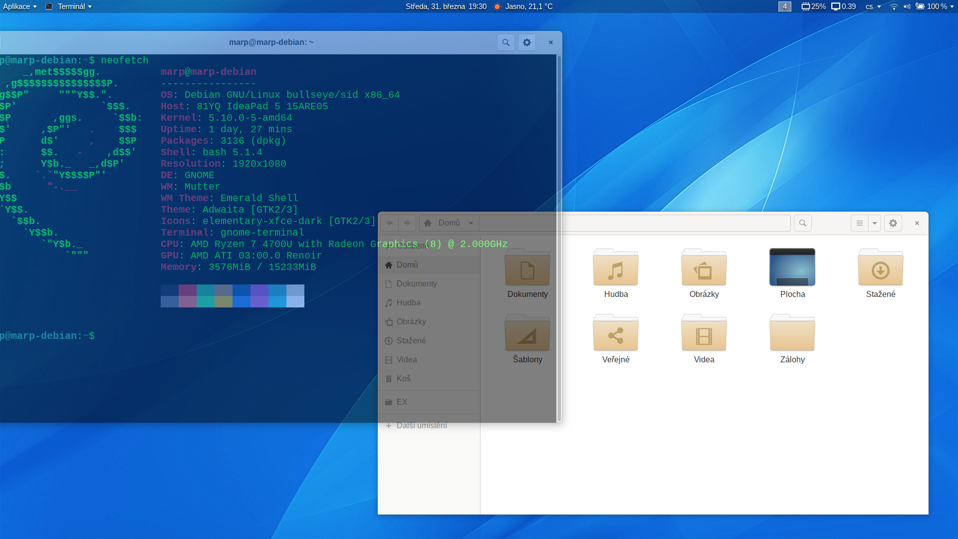The width and height of the screenshot is (958, 539).
Task: Go forward in file manager
Action: (407, 223)
